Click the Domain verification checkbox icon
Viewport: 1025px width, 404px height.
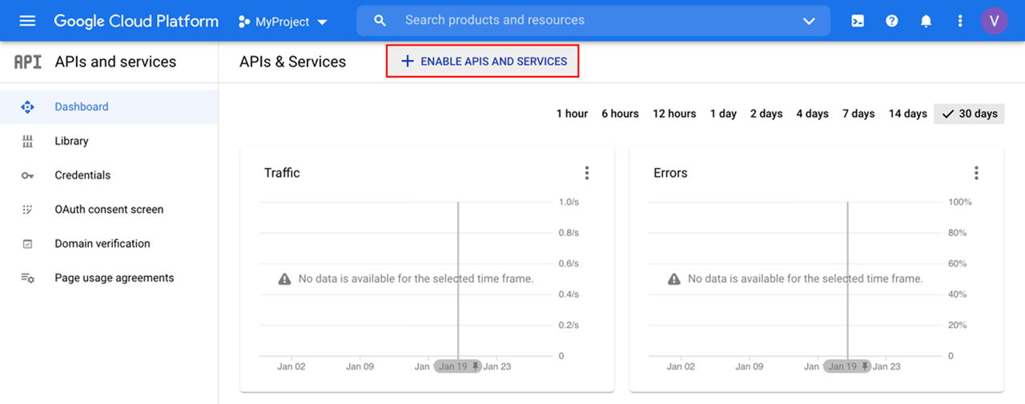27,244
